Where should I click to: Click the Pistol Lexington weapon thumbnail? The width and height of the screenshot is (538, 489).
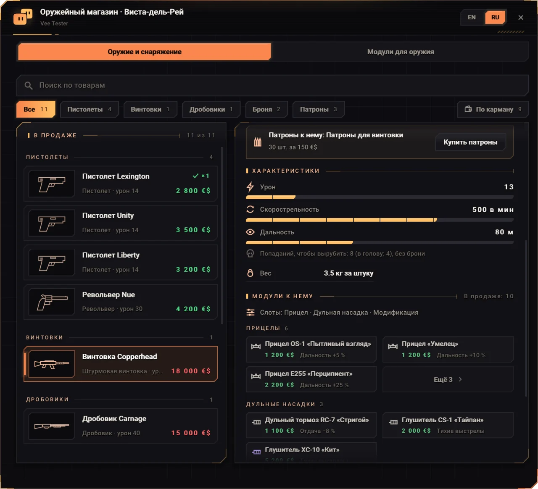(52, 184)
